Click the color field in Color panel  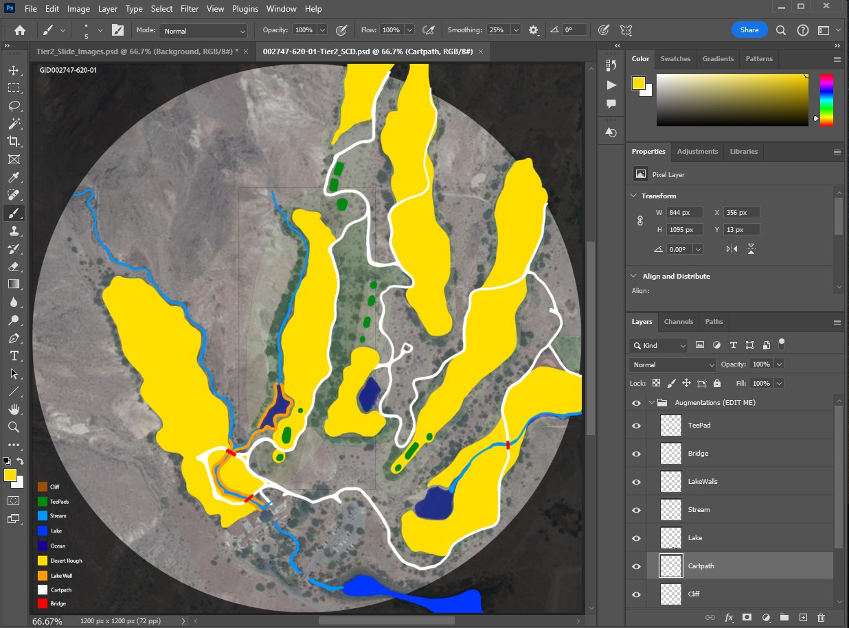[x=732, y=100]
